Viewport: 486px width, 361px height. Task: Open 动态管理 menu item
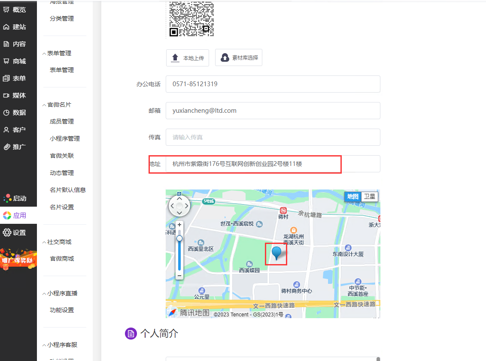[62, 173]
